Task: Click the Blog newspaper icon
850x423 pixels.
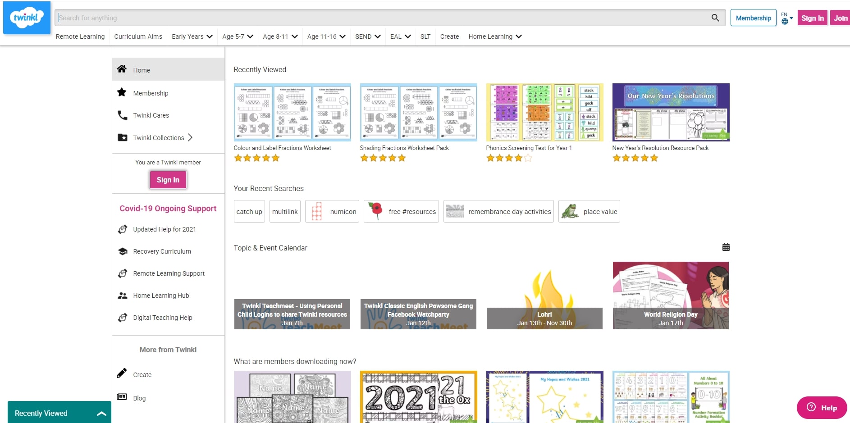Action: point(122,397)
